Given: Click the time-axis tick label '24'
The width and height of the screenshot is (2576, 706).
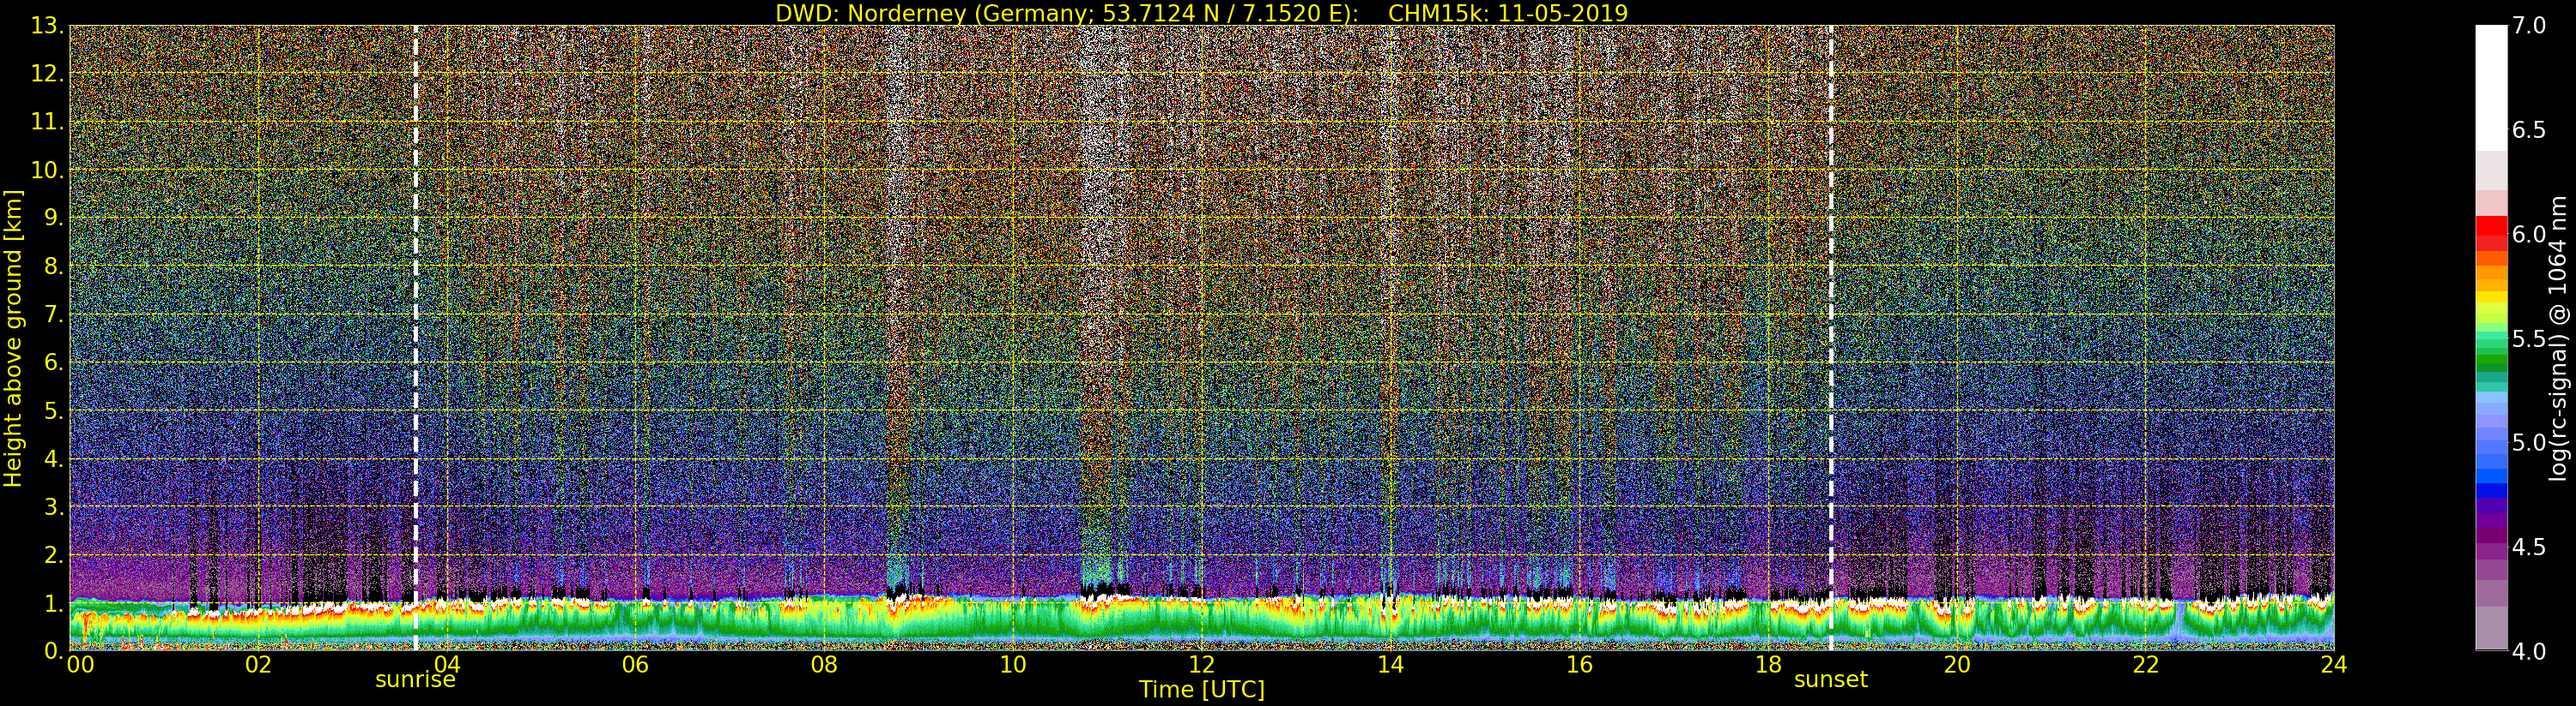Looking at the screenshot, I should [x=2334, y=664].
